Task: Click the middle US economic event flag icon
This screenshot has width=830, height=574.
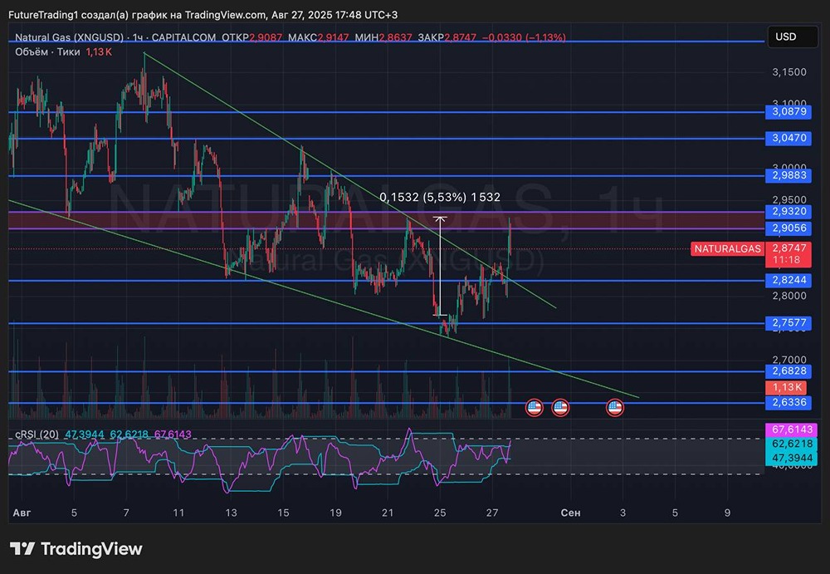Action: pos(560,408)
